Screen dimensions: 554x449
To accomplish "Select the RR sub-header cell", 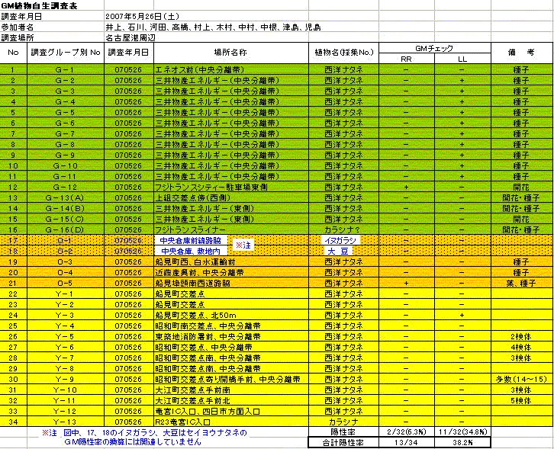I will [x=406, y=59].
